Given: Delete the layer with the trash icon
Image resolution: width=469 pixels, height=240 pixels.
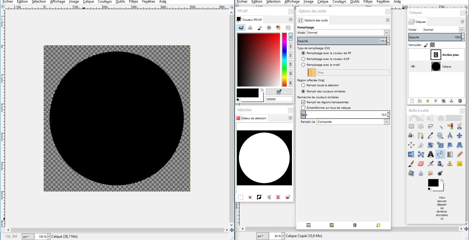Looking at the screenshot, I should pyautogui.click(x=460, y=101).
